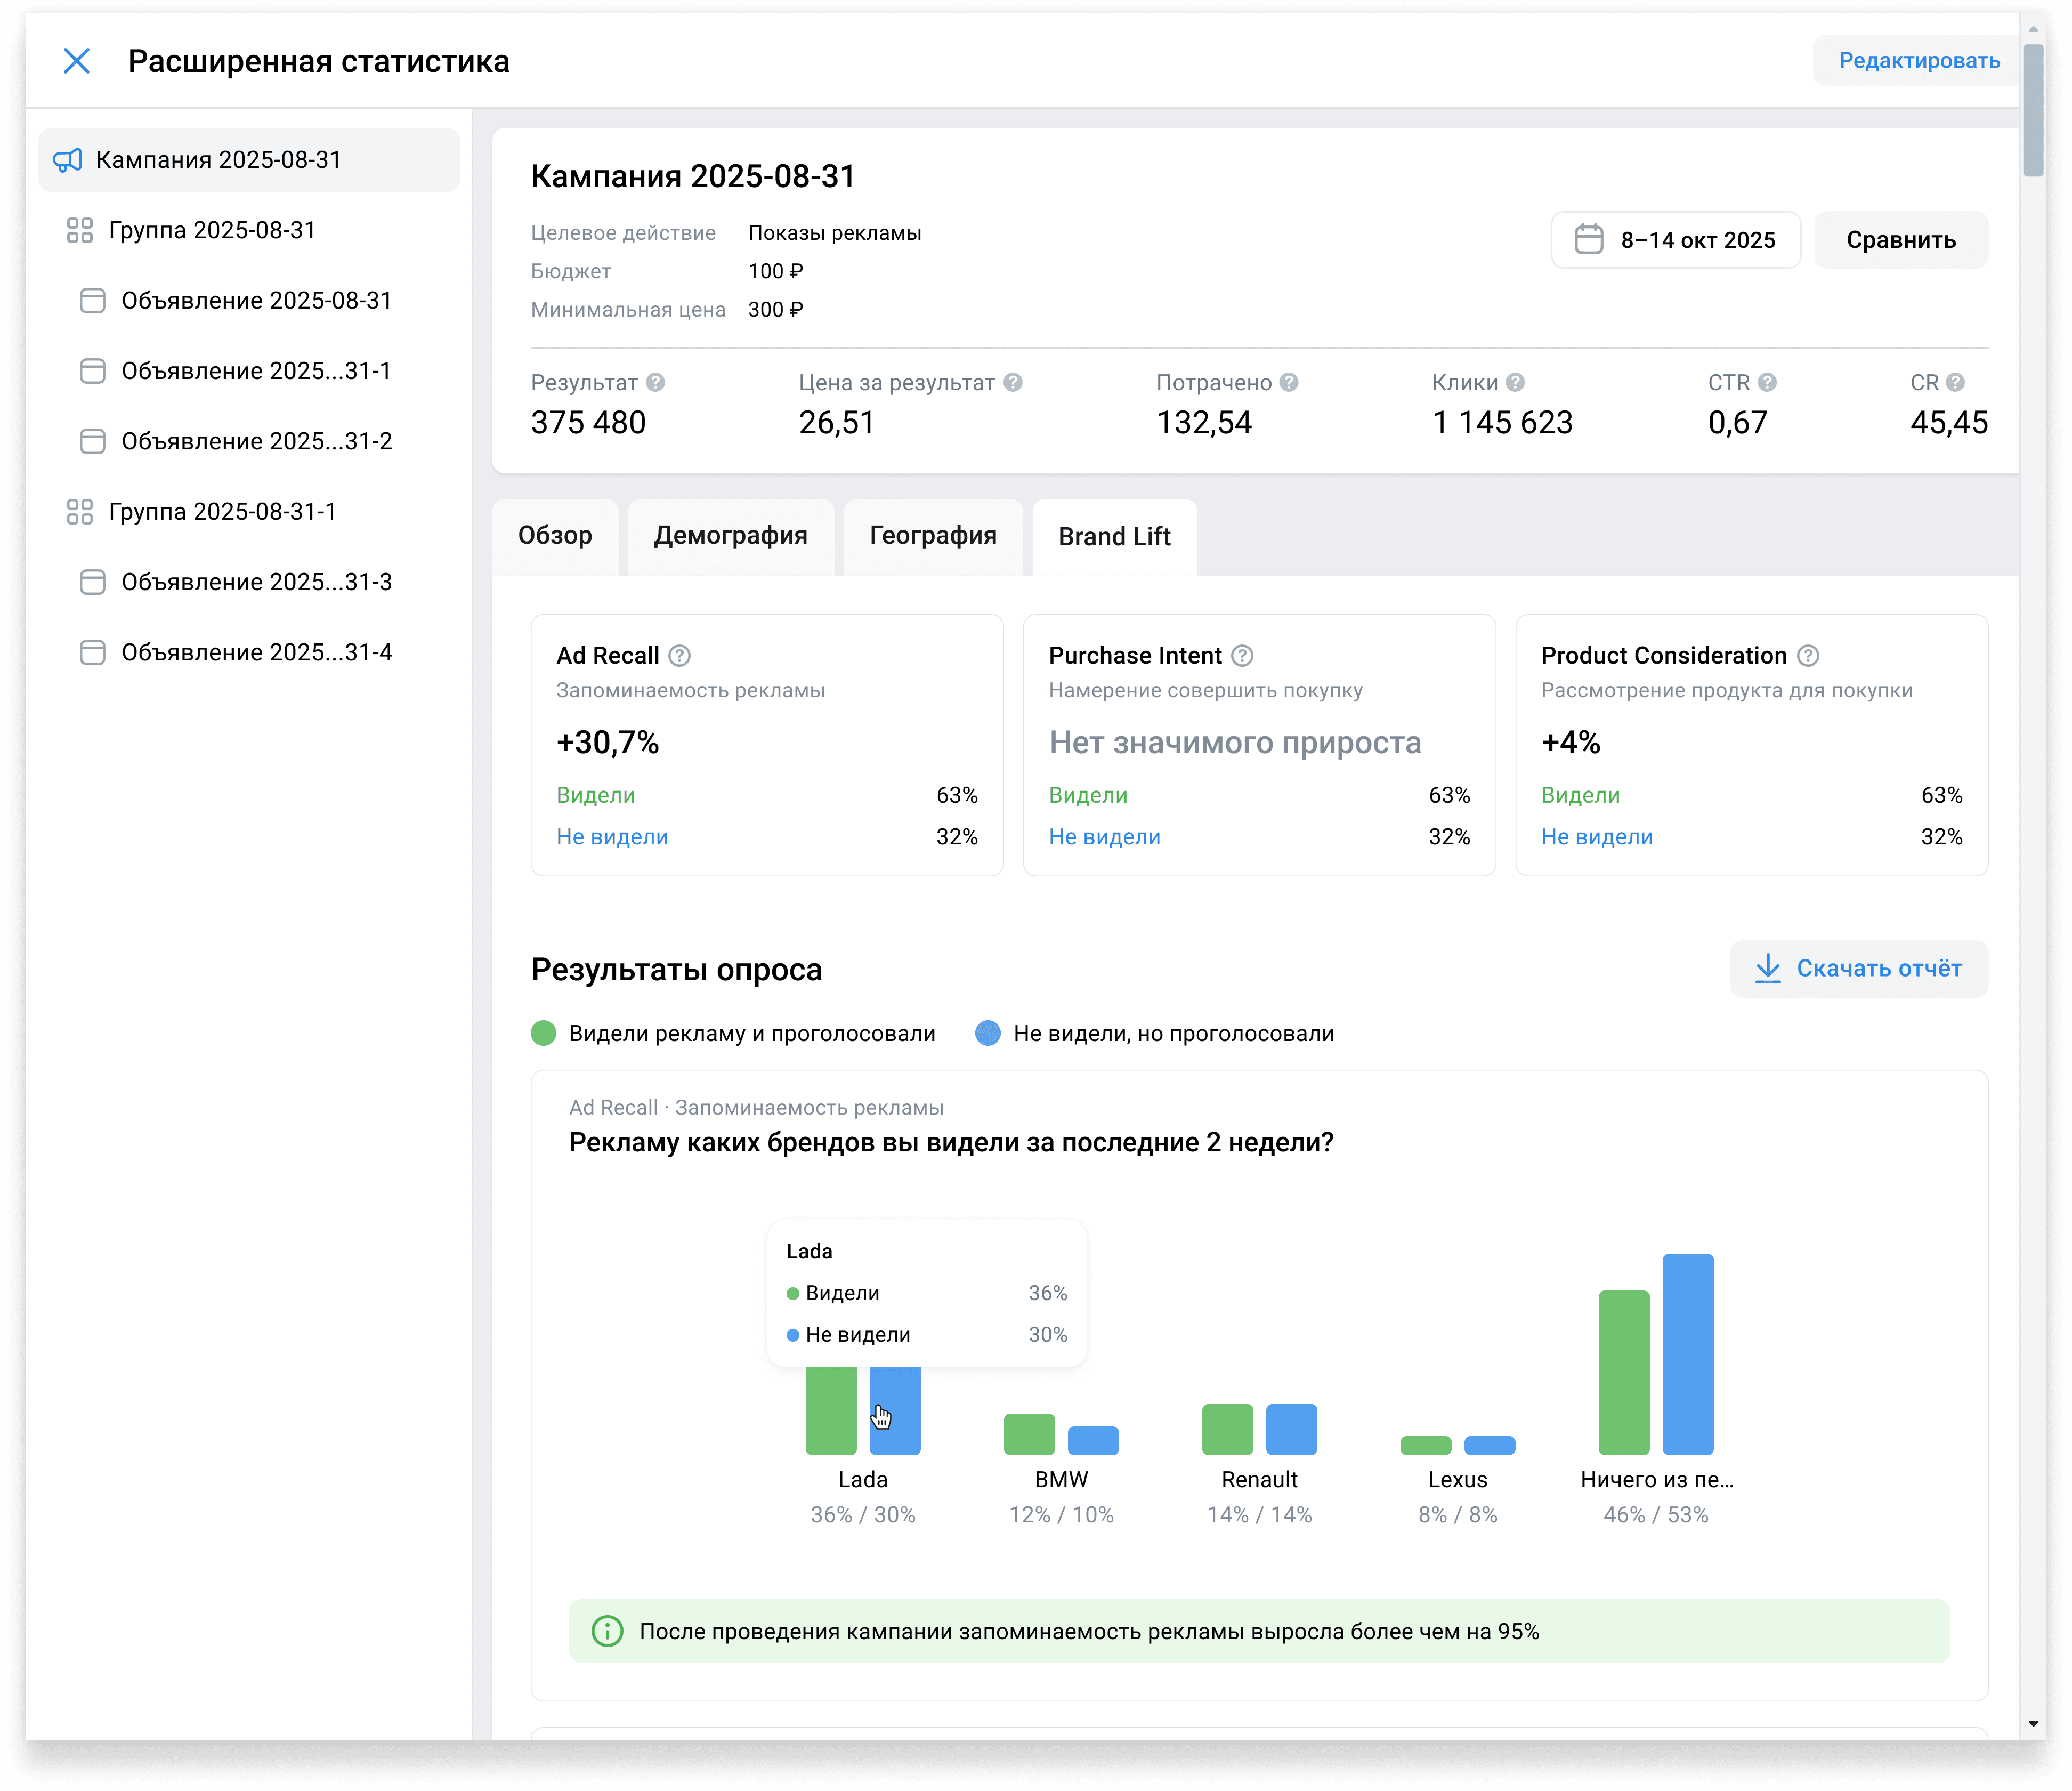Select Группа 2025-08-31-1 in the sidebar
This screenshot has width=2072, height=1791.
[x=222, y=511]
